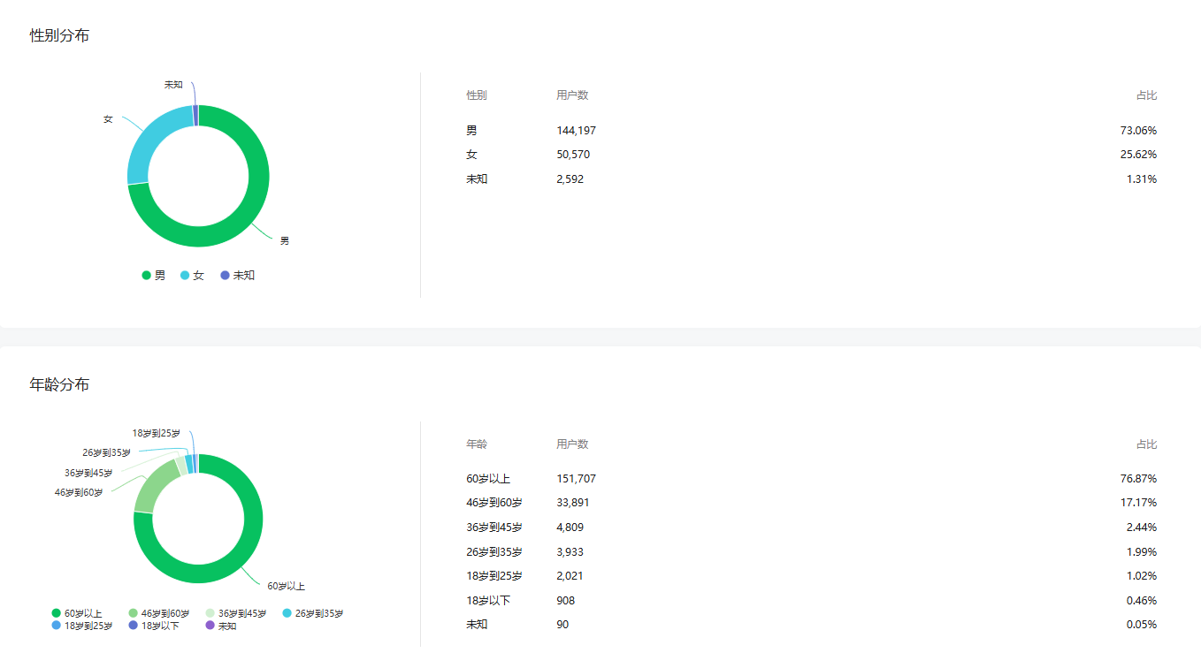Viewport: 1201px width, 668px height.
Task: Click the 占比 column header in the gender table
Action: coord(1146,95)
